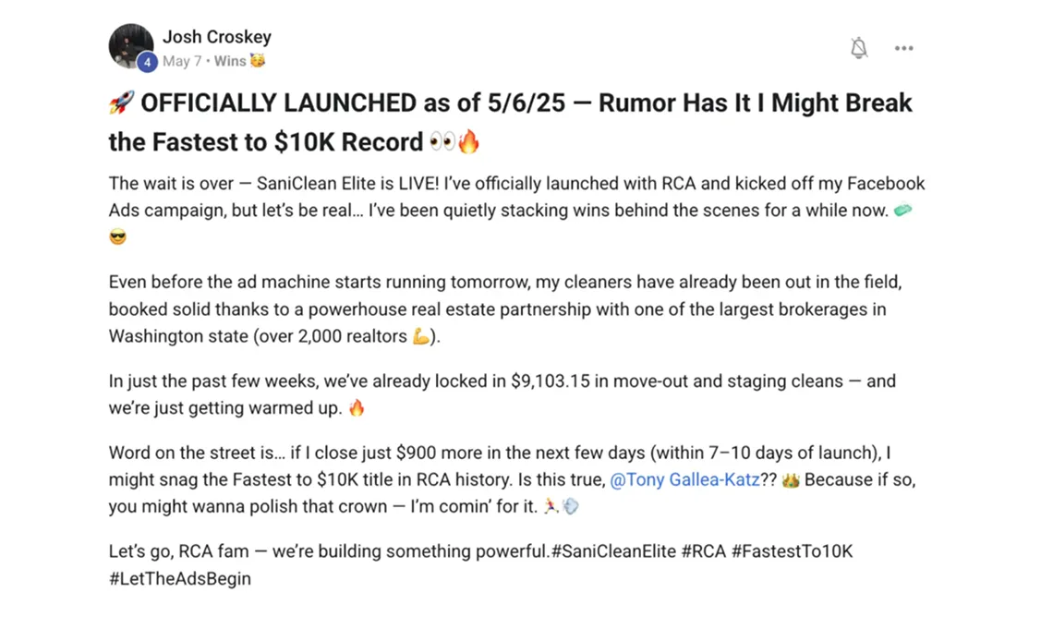Click the level 4 badge on avatar

pyautogui.click(x=147, y=62)
